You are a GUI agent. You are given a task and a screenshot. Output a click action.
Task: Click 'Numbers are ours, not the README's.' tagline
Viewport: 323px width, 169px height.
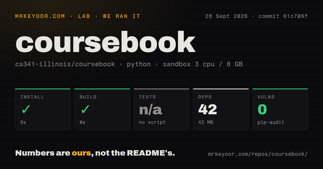(95, 153)
